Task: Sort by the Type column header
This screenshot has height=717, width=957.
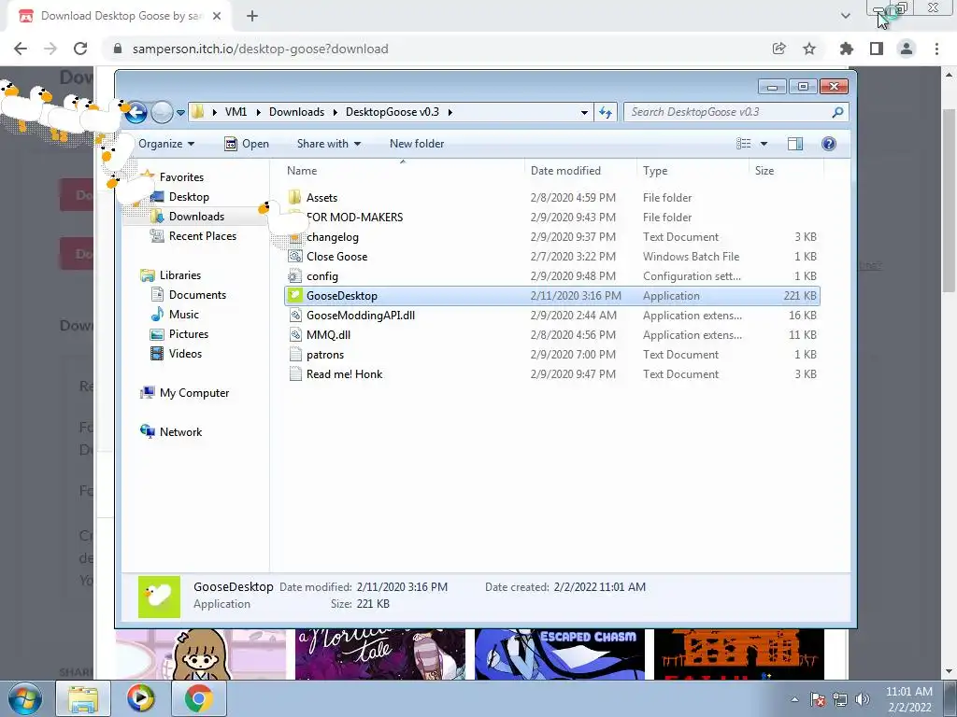Action: tap(655, 171)
